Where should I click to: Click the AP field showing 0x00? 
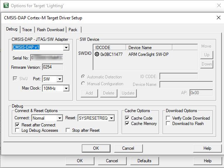pos(201,93)
